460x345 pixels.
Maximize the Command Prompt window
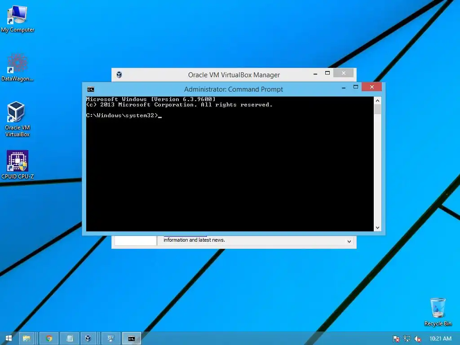coord(356,87)
